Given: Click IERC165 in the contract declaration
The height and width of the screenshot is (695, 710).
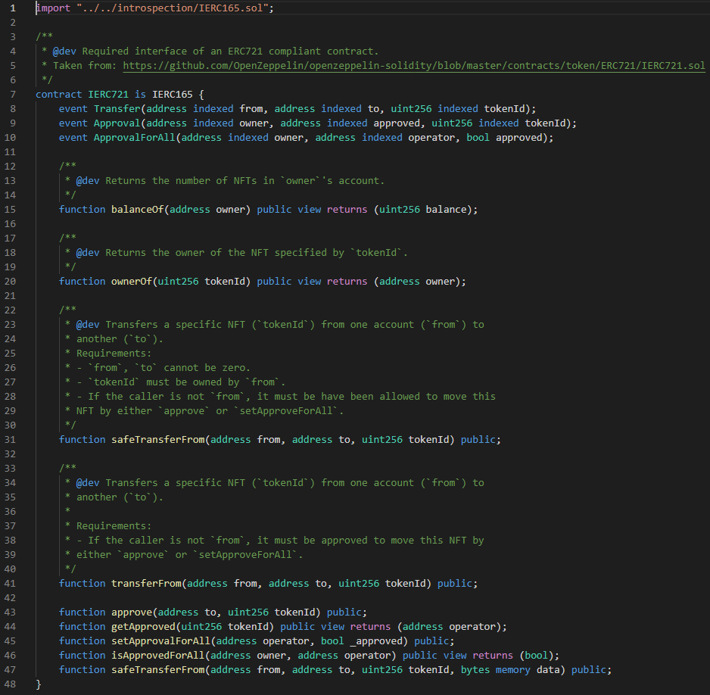Looking at the screenshot, I should point(173,94).
